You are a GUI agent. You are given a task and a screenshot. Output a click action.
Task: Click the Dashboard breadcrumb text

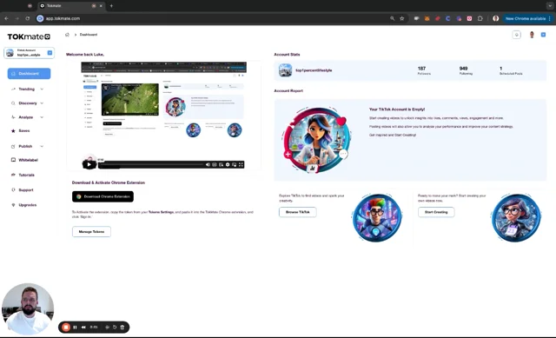pos(89,35)
